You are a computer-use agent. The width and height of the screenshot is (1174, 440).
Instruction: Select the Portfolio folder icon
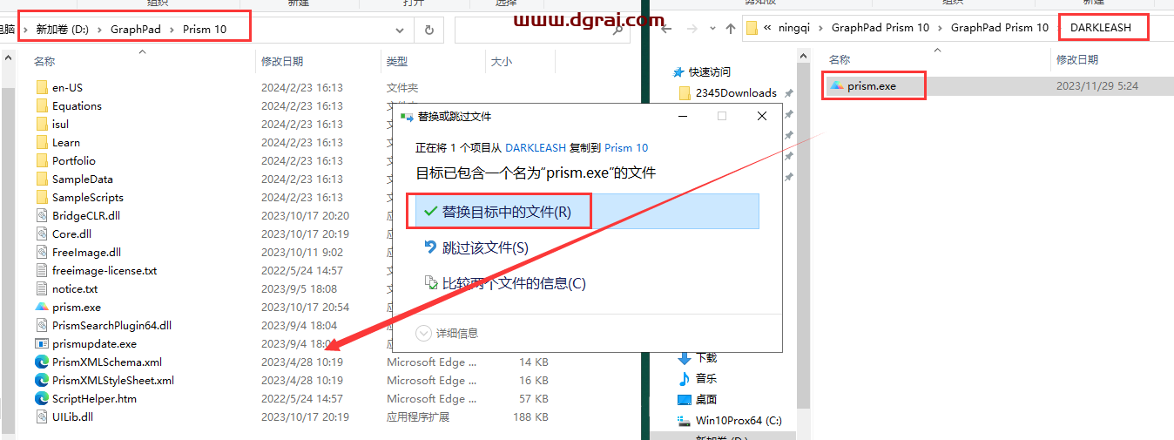pyautogui.click(x=42, y=160)
